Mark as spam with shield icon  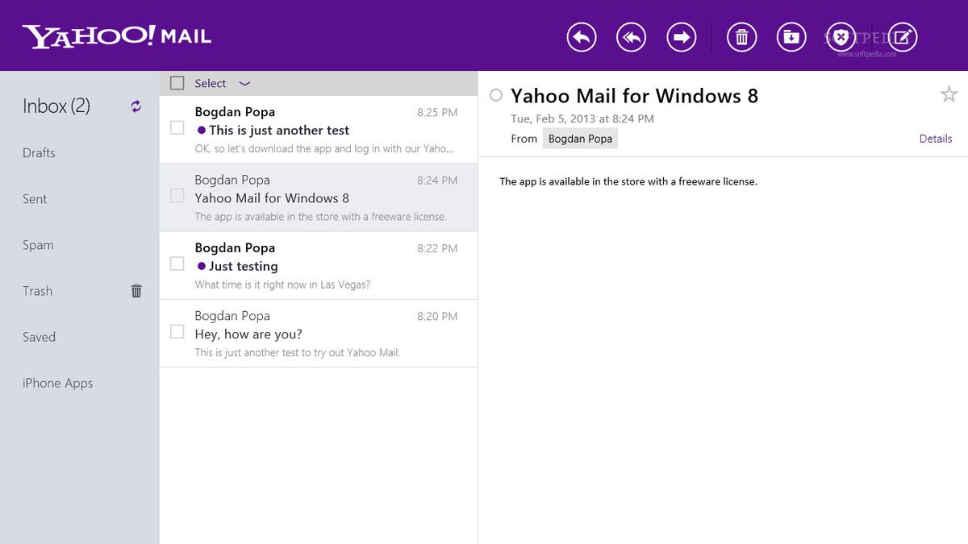(841, 37)
